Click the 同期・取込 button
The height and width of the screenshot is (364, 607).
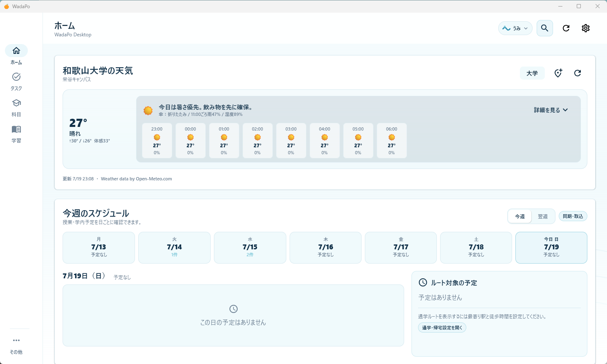(x=573, y=216)
